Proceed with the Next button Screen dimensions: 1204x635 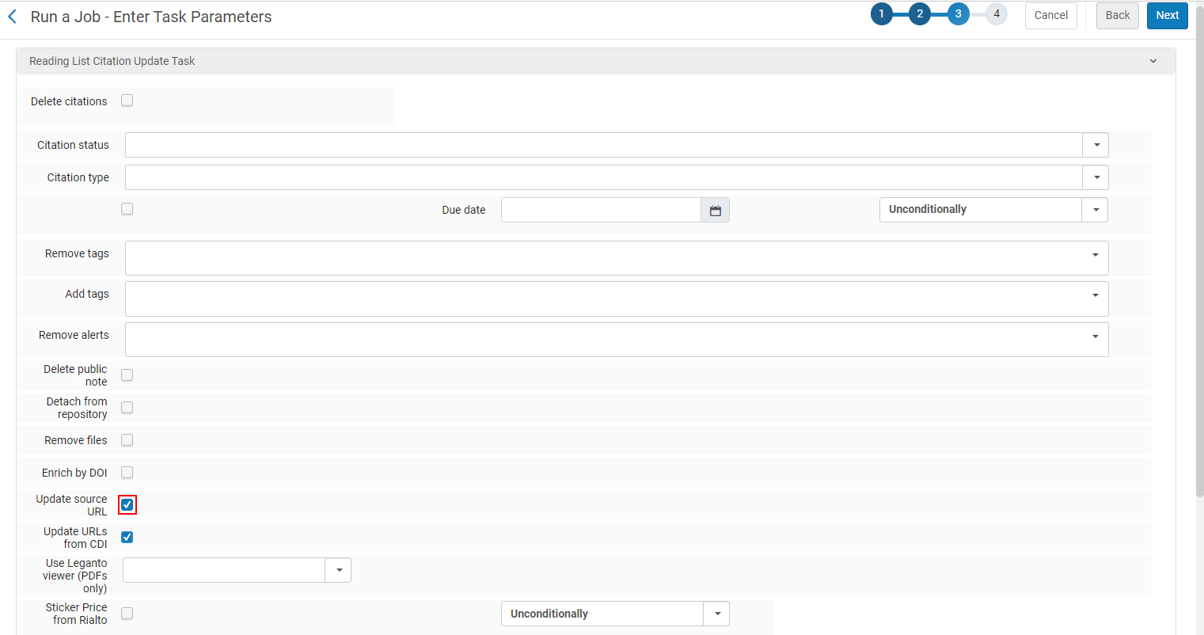1168,15
